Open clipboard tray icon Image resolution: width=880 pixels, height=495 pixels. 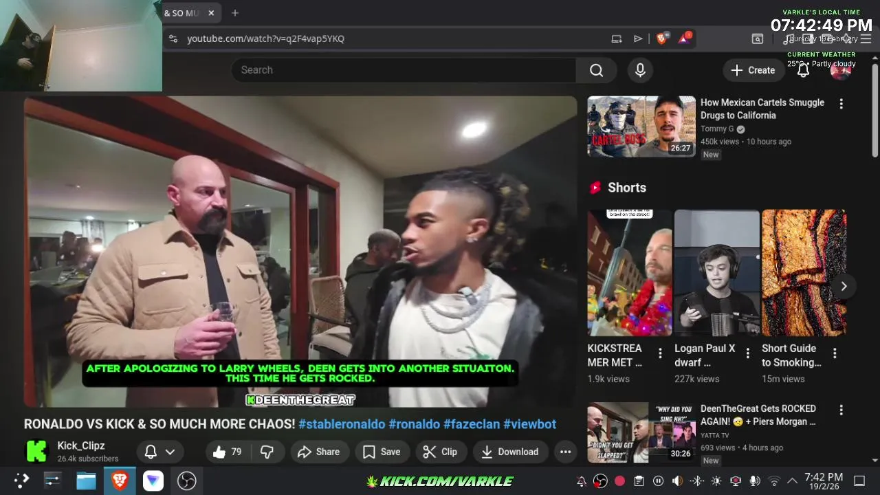(639, 481)
